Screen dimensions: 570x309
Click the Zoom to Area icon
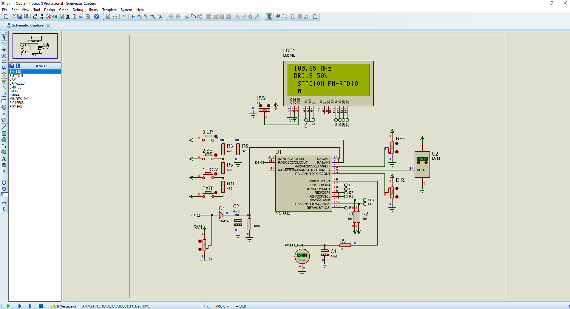tap(159, 17)
